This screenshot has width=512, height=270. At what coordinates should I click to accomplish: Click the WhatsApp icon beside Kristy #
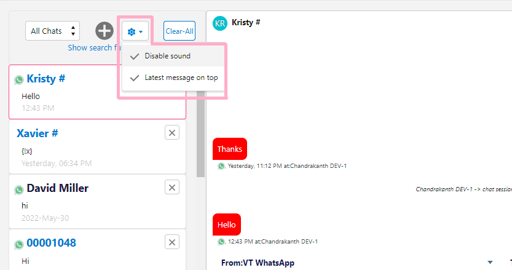point(19,80)
